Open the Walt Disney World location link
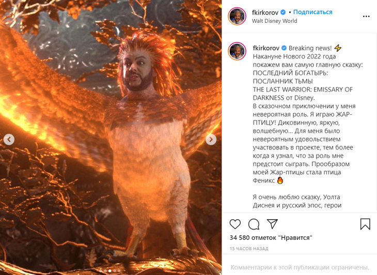 click(274, 21)
